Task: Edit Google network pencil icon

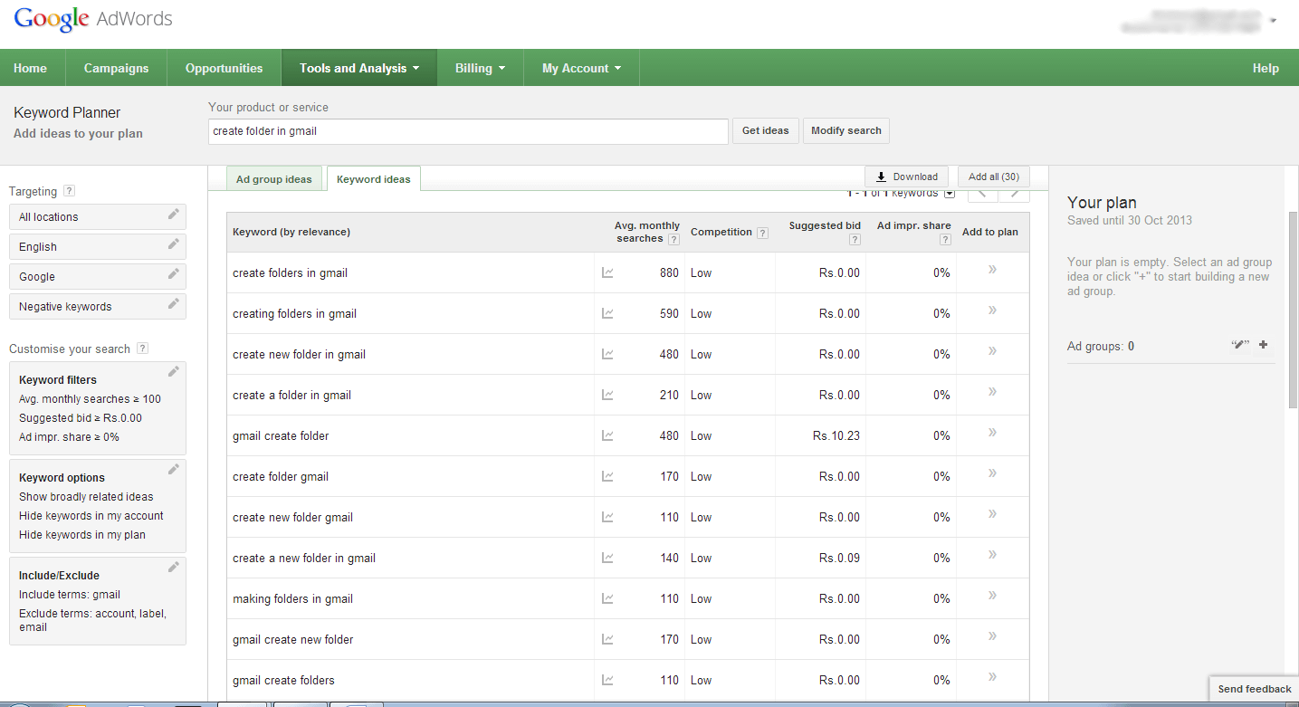Action: pos(174,274)
